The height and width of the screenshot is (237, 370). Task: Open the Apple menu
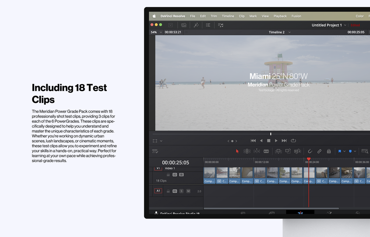(x=154, y=16)
